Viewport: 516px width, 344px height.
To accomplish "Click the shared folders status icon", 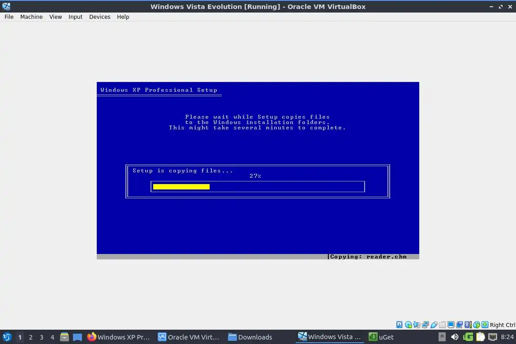I will tap(442, 325).
